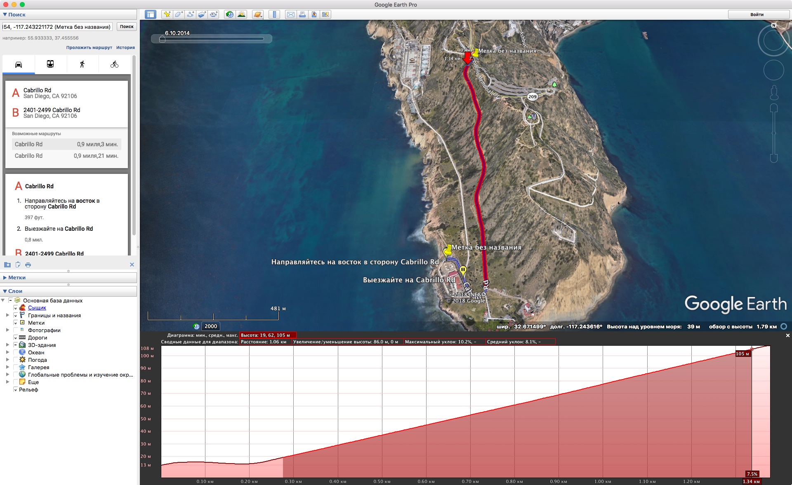Clear search results with the X
Viewport: 792px width, 485px height.
click(x=132, y=265)
